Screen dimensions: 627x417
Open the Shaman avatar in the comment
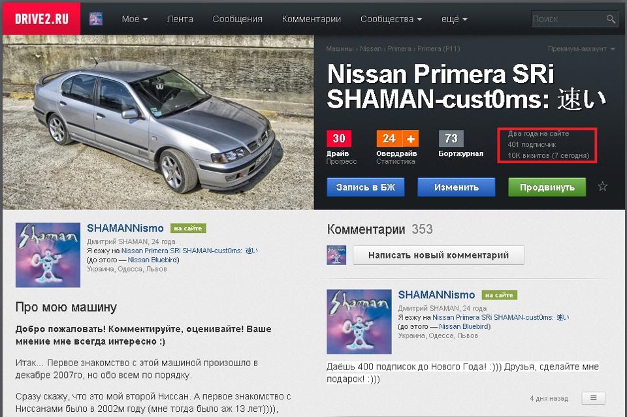359,322
